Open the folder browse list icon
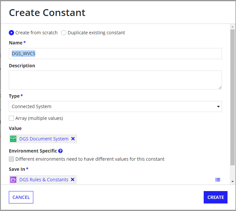This screenshot has width=236, height=211. coord(218,180)
